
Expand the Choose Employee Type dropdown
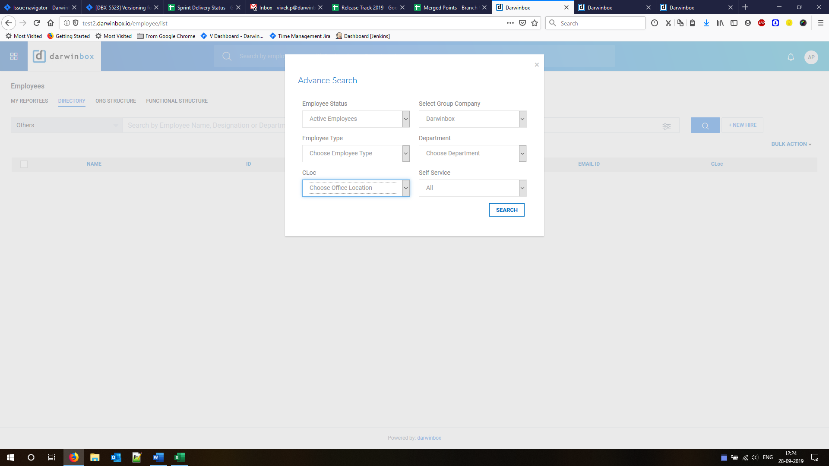[356, 154]
